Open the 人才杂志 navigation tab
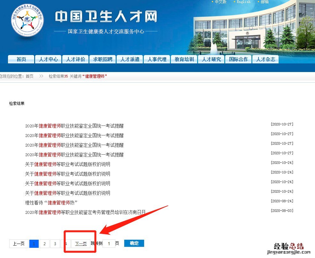This screenshot has height=258, width=315. coord(265,59)
